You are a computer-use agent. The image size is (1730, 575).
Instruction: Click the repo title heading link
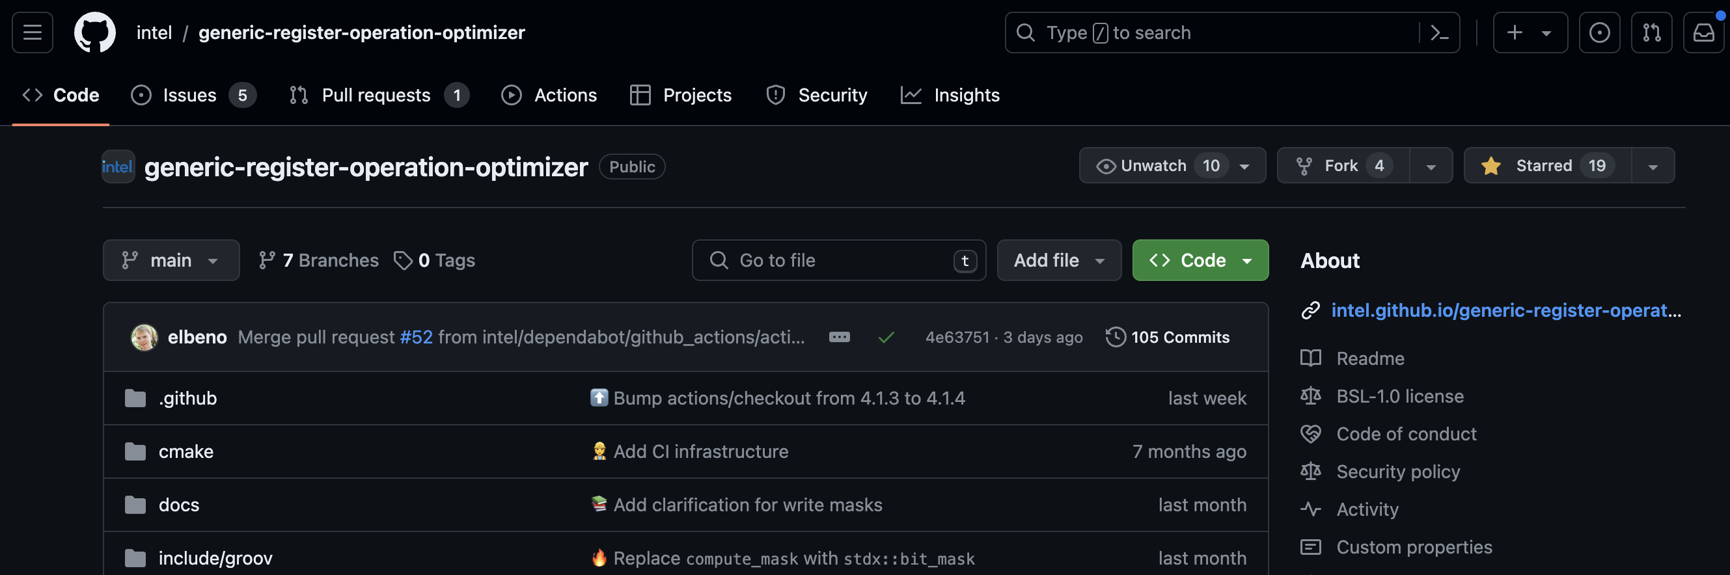(366, 167)
